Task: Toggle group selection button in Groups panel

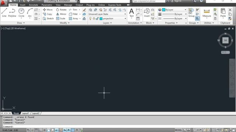Action: coord(198,19)
